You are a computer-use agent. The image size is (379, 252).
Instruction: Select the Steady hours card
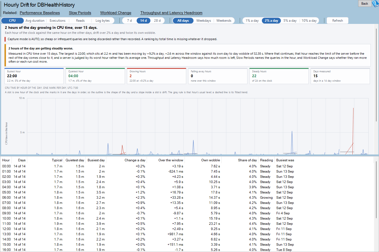point(279,76)
